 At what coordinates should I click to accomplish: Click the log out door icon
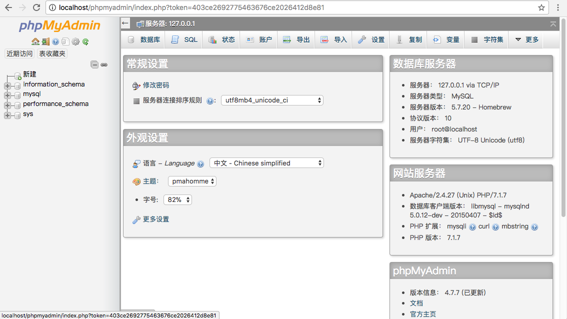click(x=45, y=41)
